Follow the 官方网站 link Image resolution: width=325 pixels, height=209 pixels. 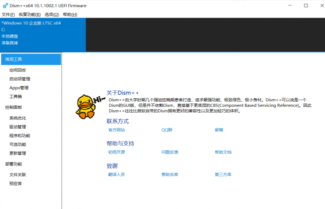[x=116, y=130]
